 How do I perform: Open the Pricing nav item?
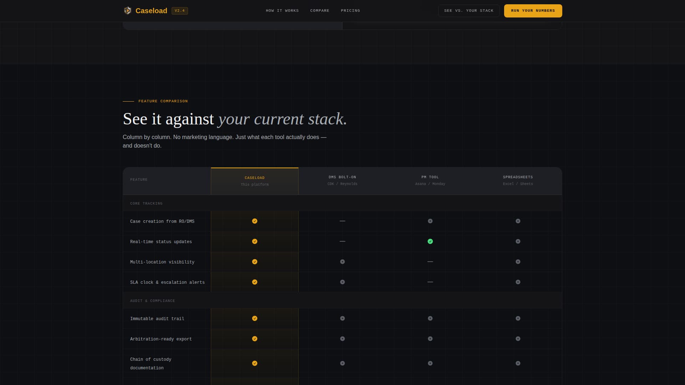pyautogui.click(x=350, y=11)
